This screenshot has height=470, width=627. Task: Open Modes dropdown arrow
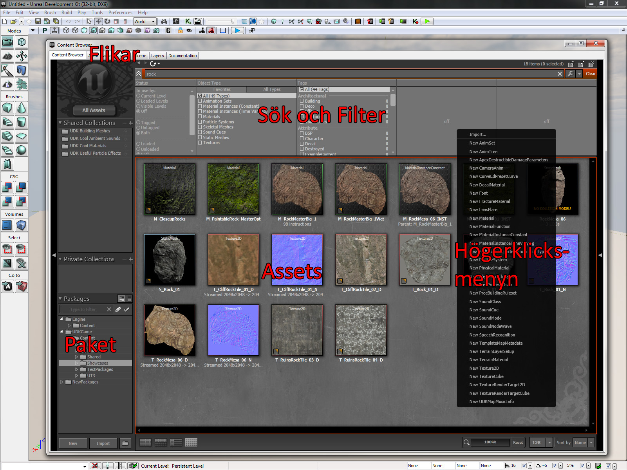[x=33, y=31]
